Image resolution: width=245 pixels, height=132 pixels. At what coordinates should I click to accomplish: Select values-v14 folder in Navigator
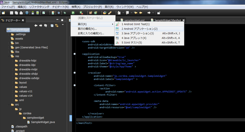(x=24, y=96)
